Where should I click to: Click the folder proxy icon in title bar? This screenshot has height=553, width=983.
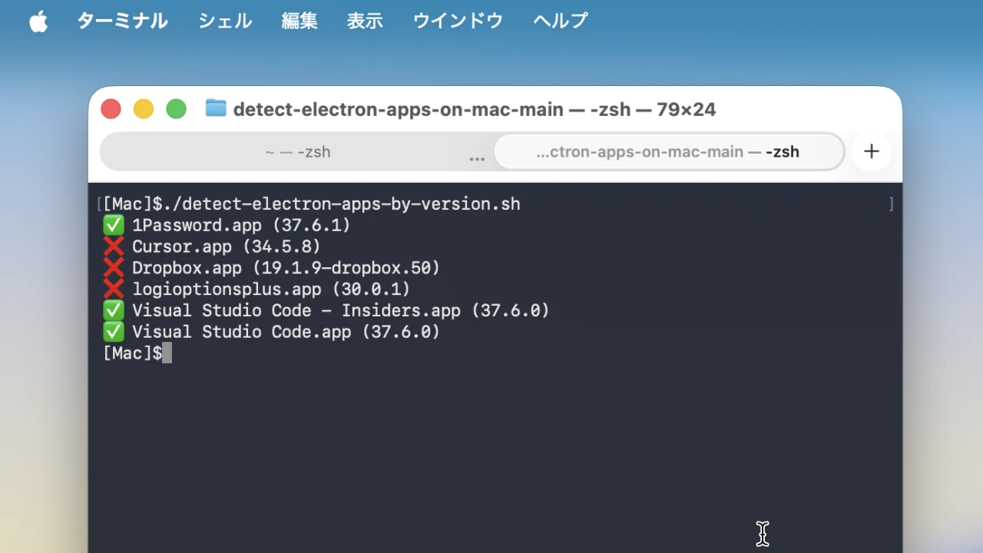[216, 108]
